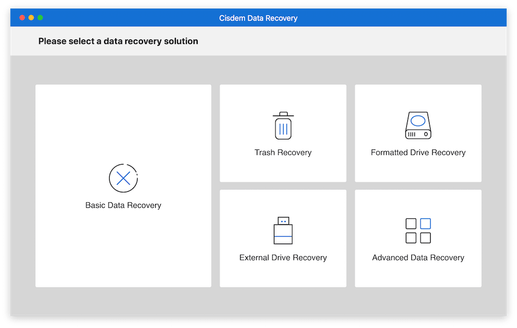Open the External Drive Recovery card
517x328 pixels.
pyautogui.click(x=283, y=238)
